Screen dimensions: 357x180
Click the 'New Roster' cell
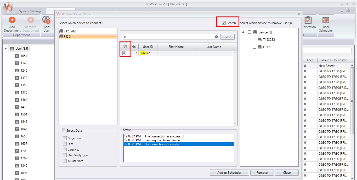pos(333,66)
